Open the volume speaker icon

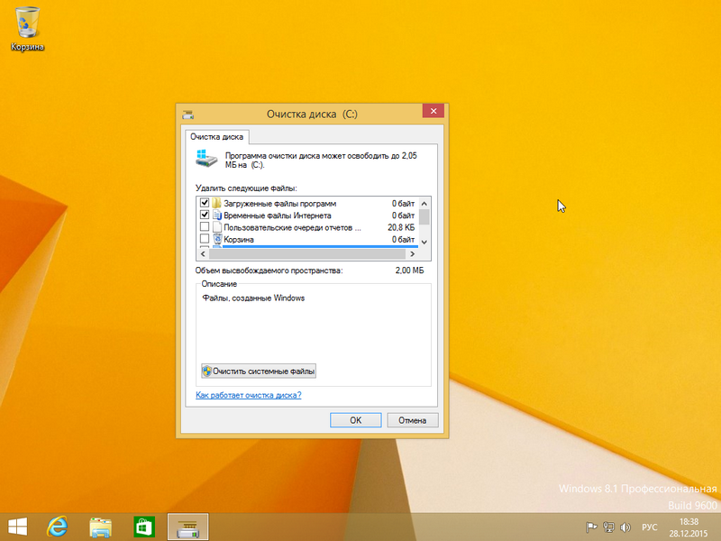[625, 527]
